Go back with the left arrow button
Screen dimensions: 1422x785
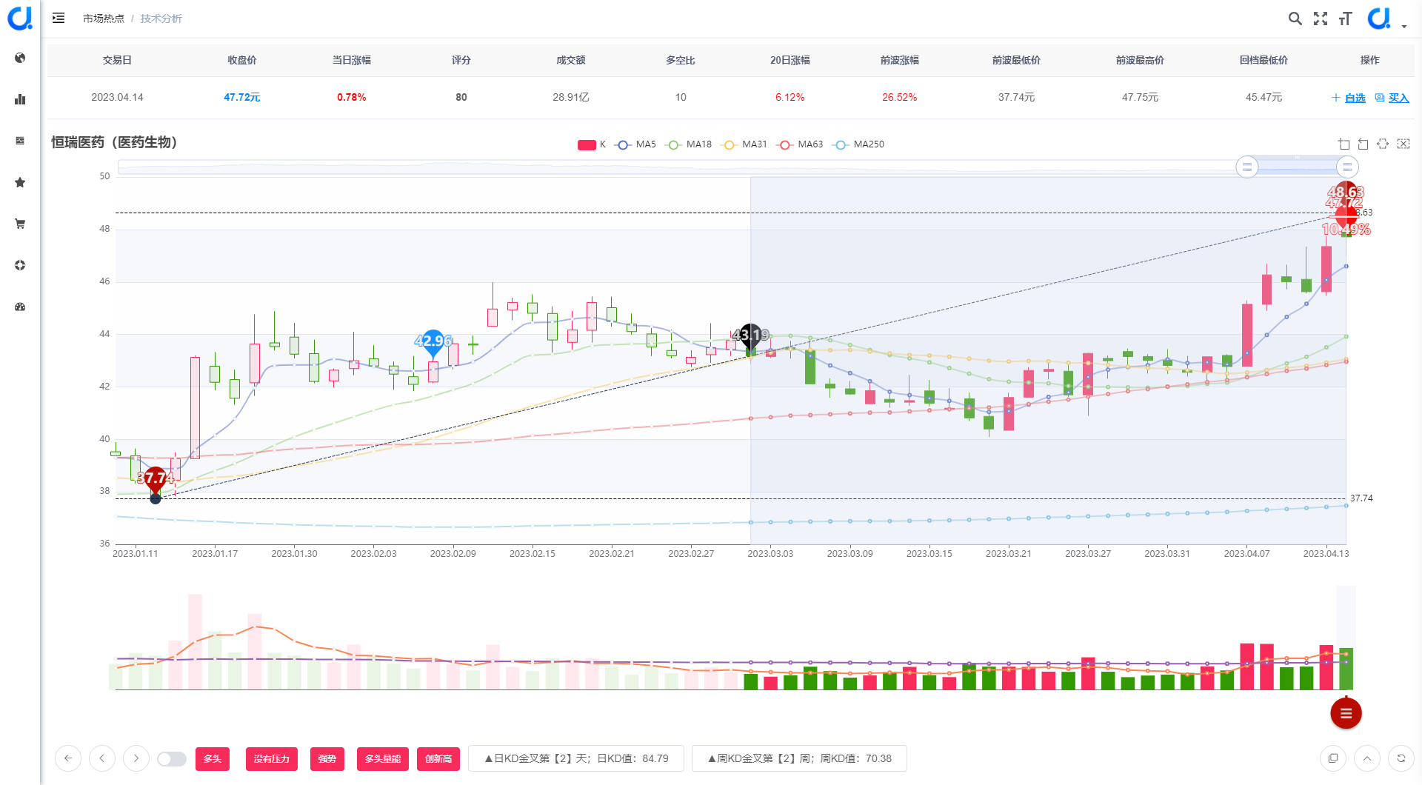click(x=68, y=758)
